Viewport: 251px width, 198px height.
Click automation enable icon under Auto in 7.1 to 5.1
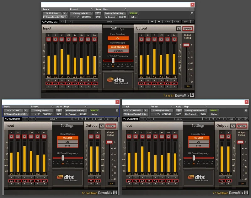point(98,13)
